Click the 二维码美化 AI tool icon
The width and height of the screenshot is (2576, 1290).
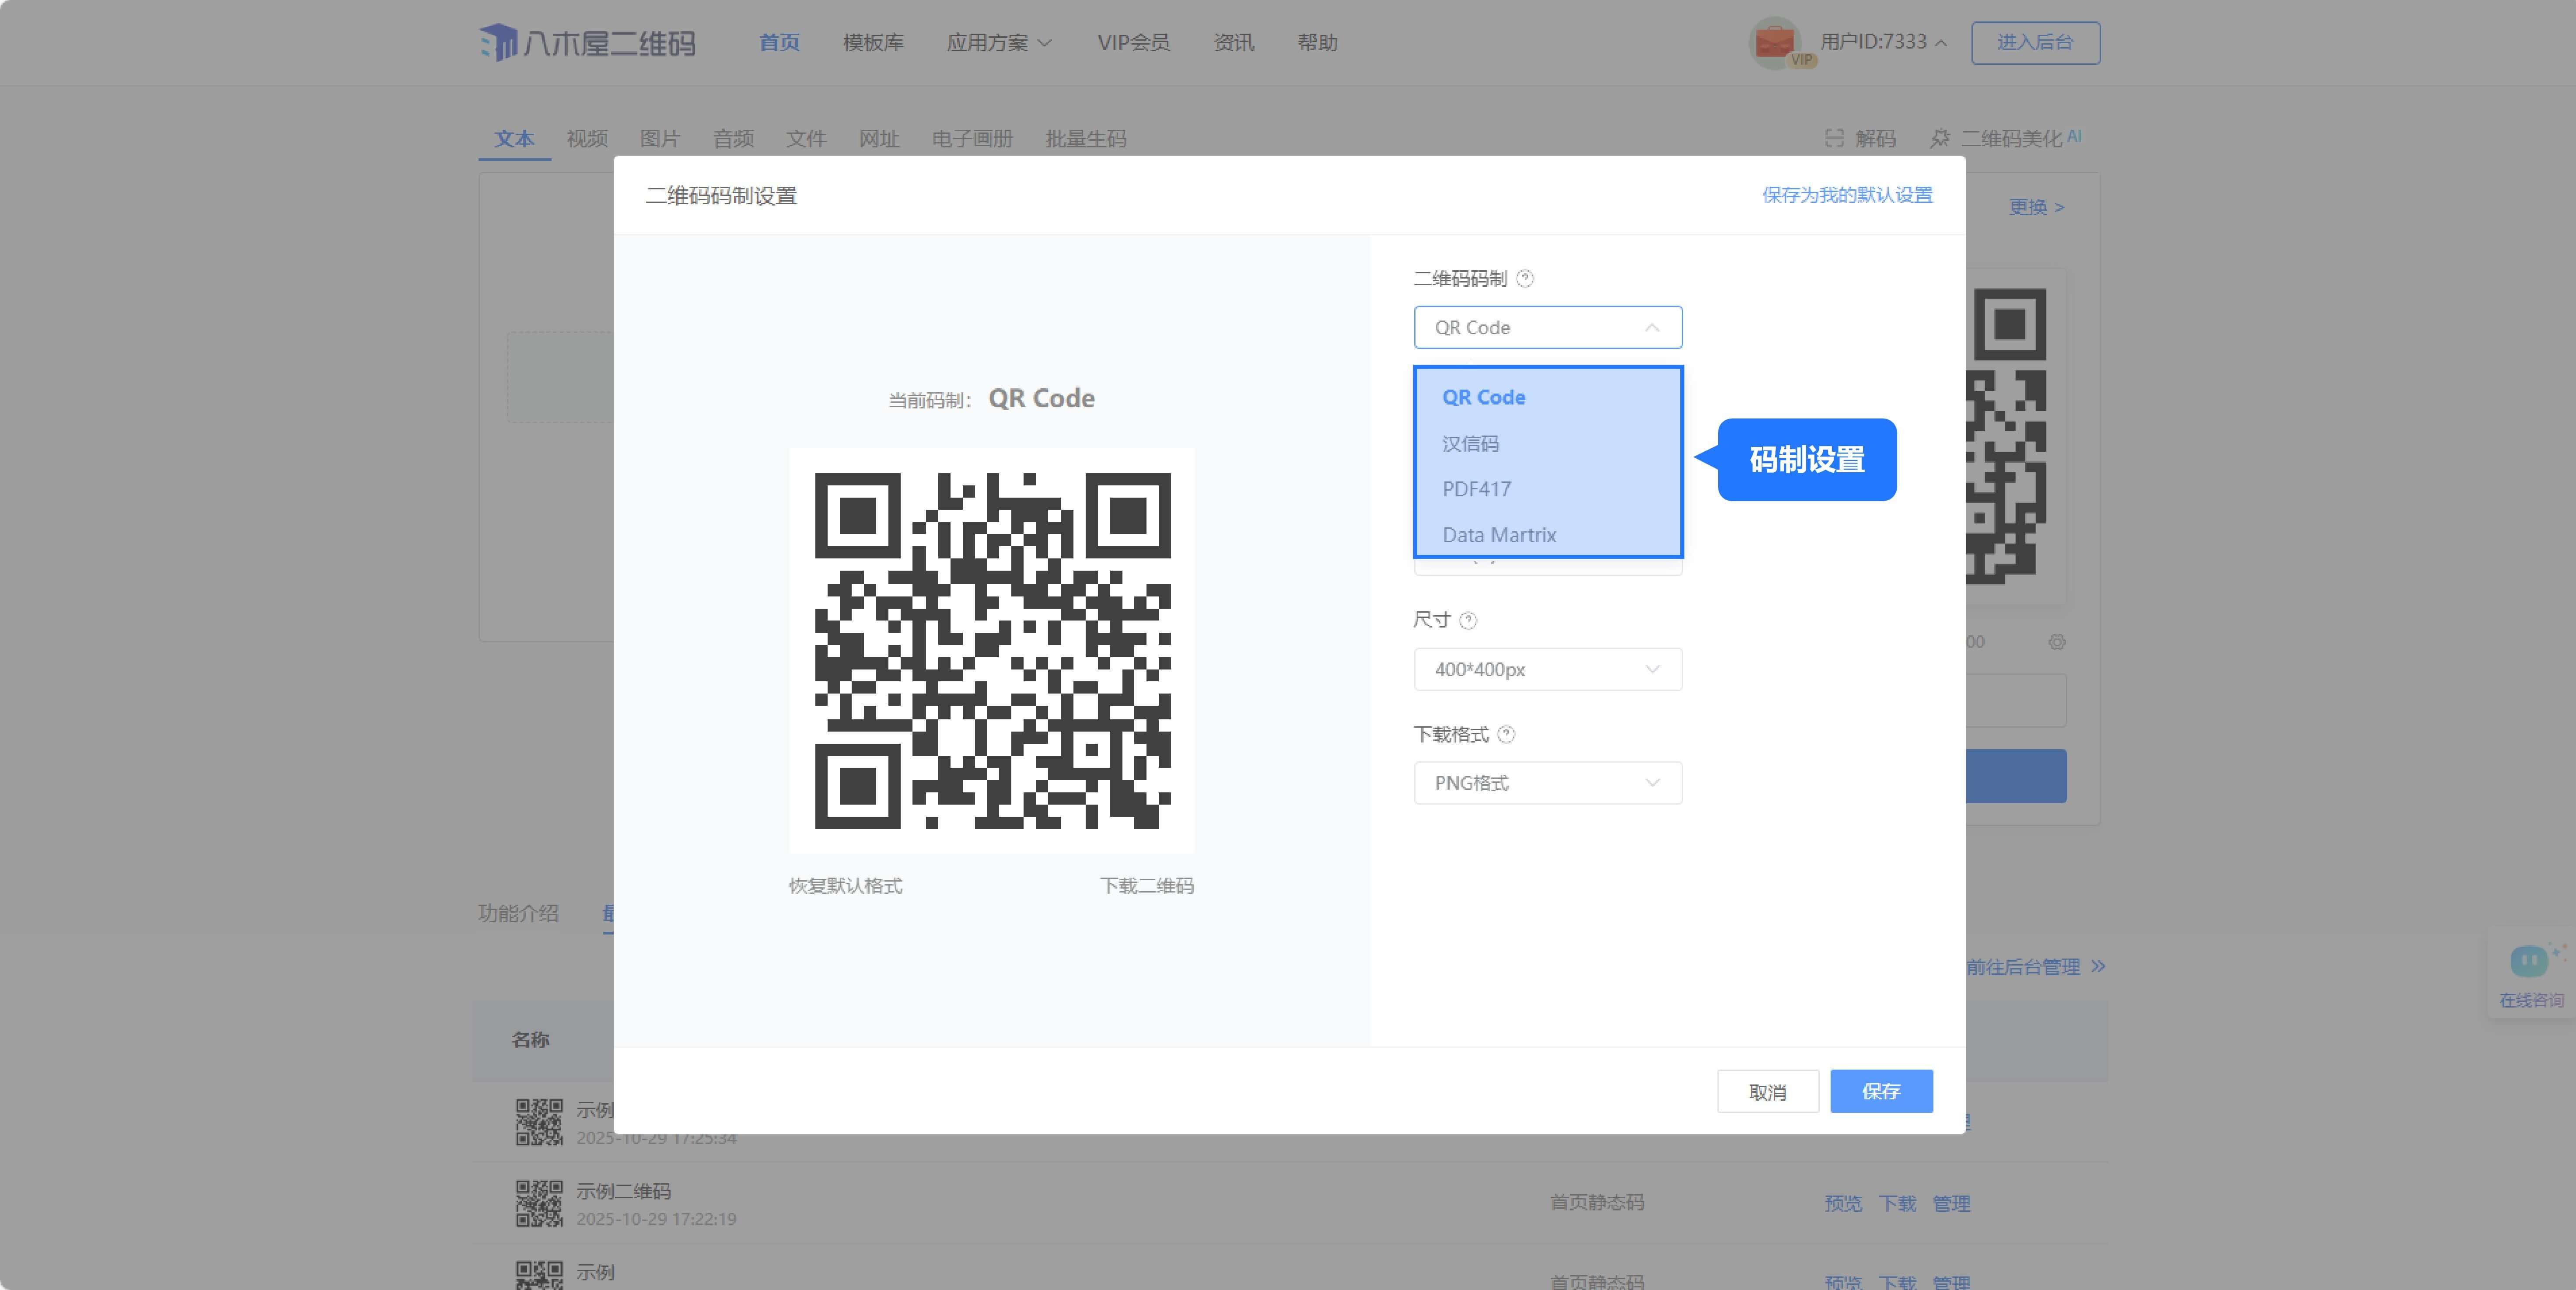pos(1940,139)
